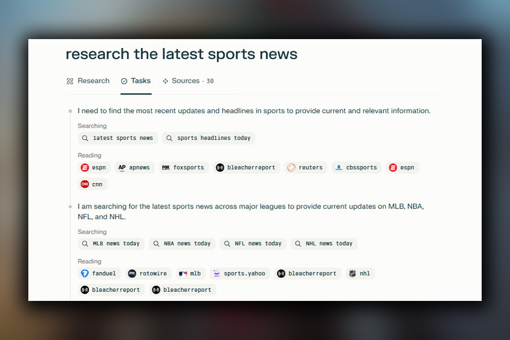
Task: Click the magnifier icon in 'NHL news today'
Action: pyautogui.click(x=298, y=244)
